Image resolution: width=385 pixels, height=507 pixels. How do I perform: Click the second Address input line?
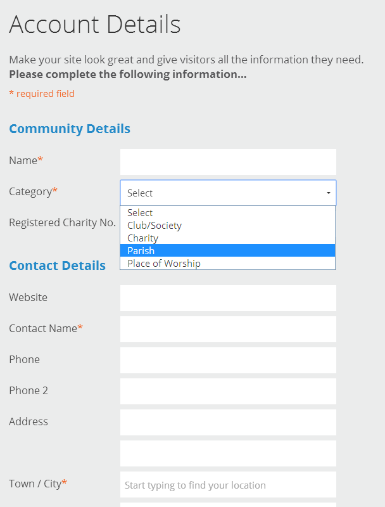click(228, 453)
